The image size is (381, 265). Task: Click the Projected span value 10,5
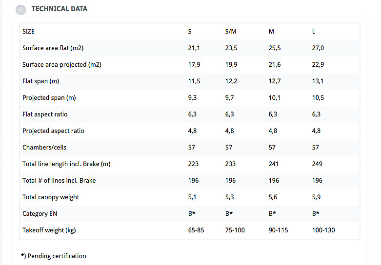click(x=318, y=97)
